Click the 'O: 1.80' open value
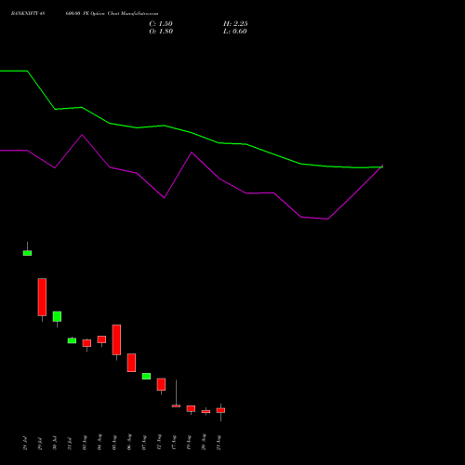 pos(161,32)
